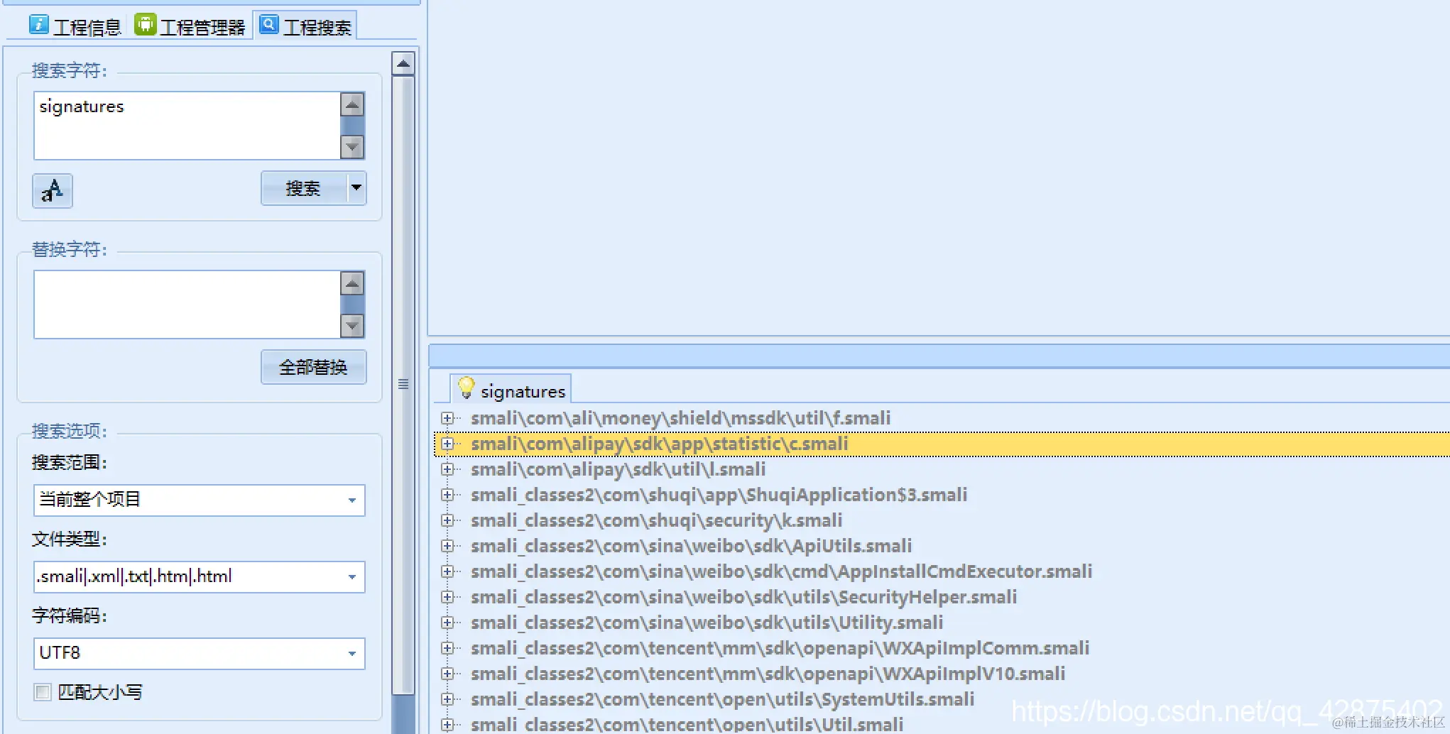This screenshot has width=1450, height=734.
Task: Focus the search text field containing signatures
Action: 187,125
